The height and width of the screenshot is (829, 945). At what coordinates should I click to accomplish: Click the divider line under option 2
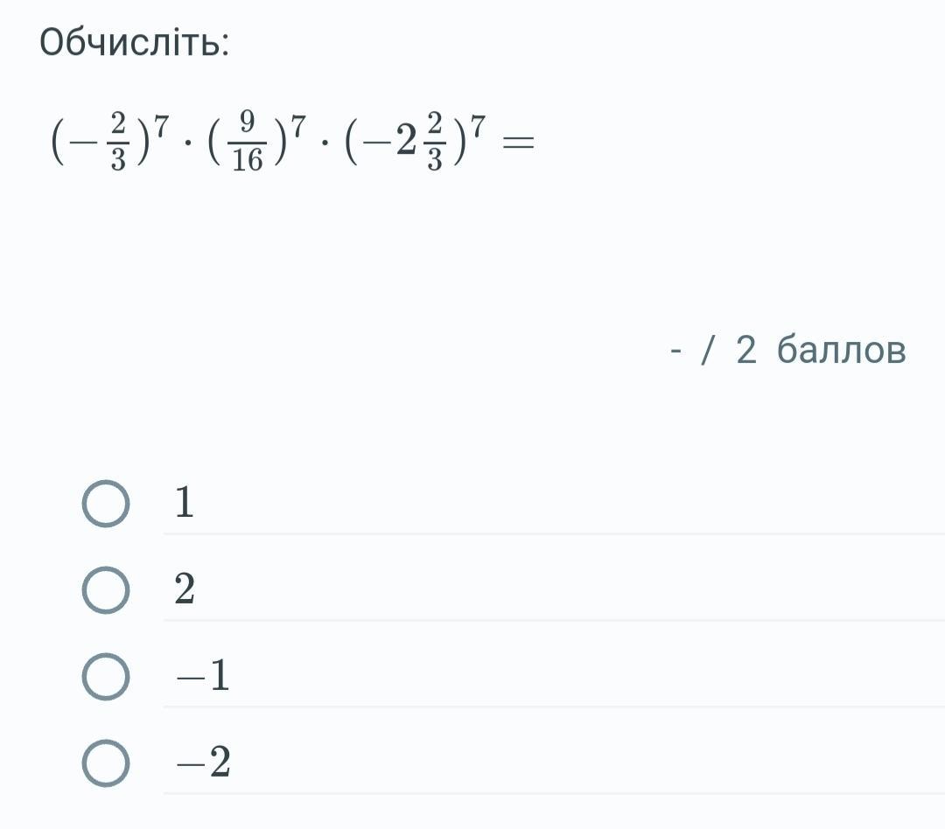[x=554, y=620]
